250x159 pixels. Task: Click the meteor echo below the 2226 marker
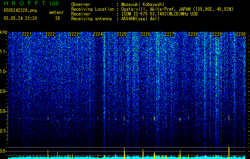tap(143, 118)
